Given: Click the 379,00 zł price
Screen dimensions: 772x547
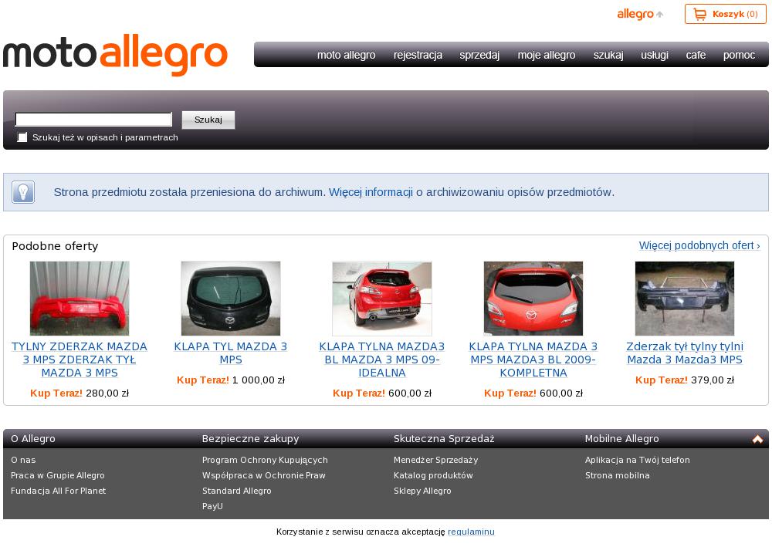Looking at the screenshot, I should 713,380.
